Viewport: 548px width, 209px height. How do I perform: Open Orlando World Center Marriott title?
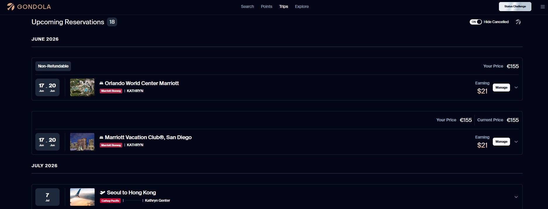(142, 83)
